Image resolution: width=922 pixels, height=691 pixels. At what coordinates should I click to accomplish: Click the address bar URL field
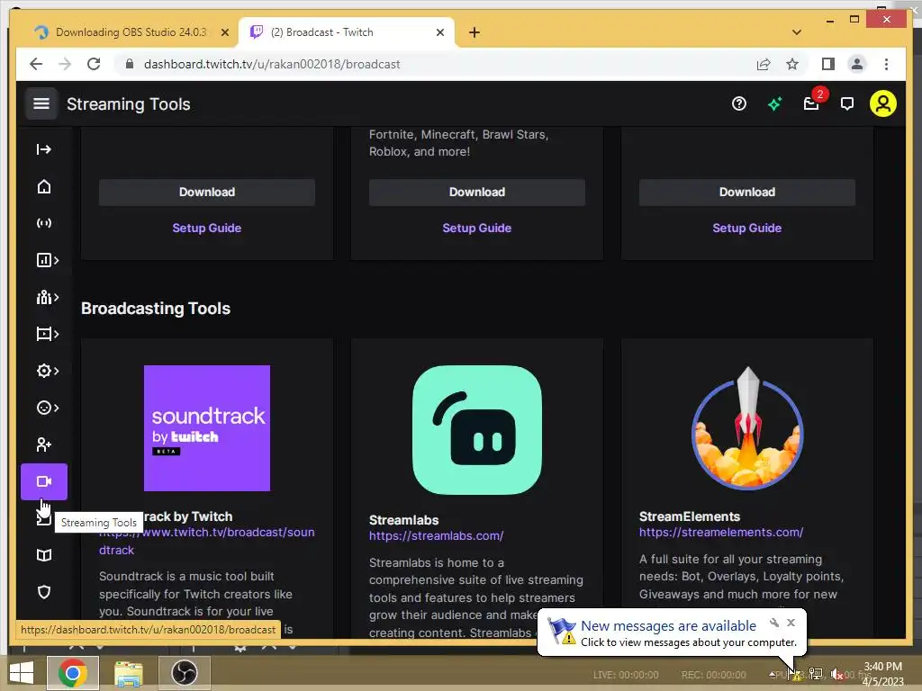[435, 64]
